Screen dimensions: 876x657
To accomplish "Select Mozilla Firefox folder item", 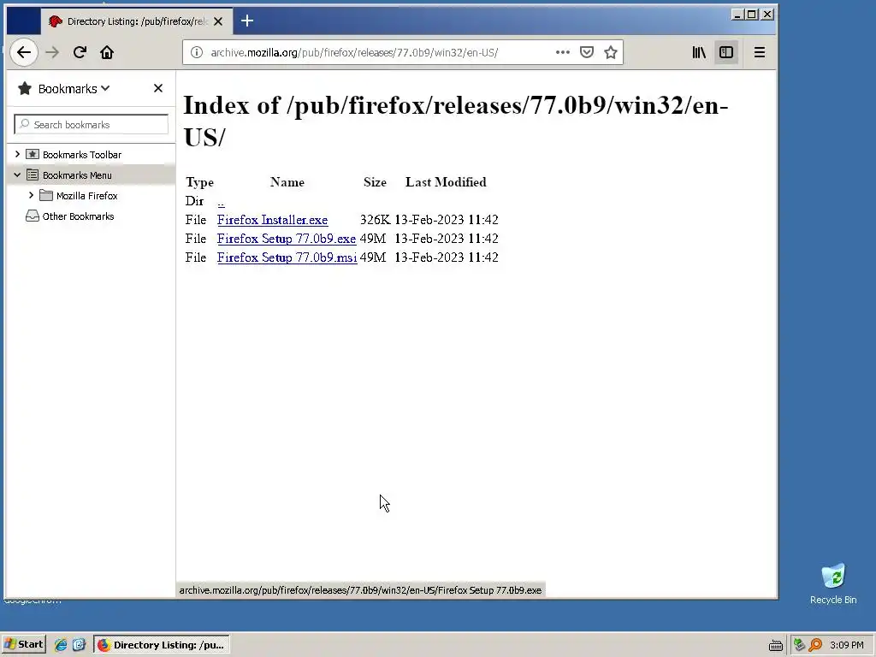I will (86, 196).
